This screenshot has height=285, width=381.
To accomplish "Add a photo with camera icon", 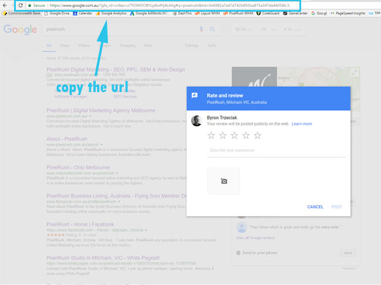I will click(x=224, y=181).
